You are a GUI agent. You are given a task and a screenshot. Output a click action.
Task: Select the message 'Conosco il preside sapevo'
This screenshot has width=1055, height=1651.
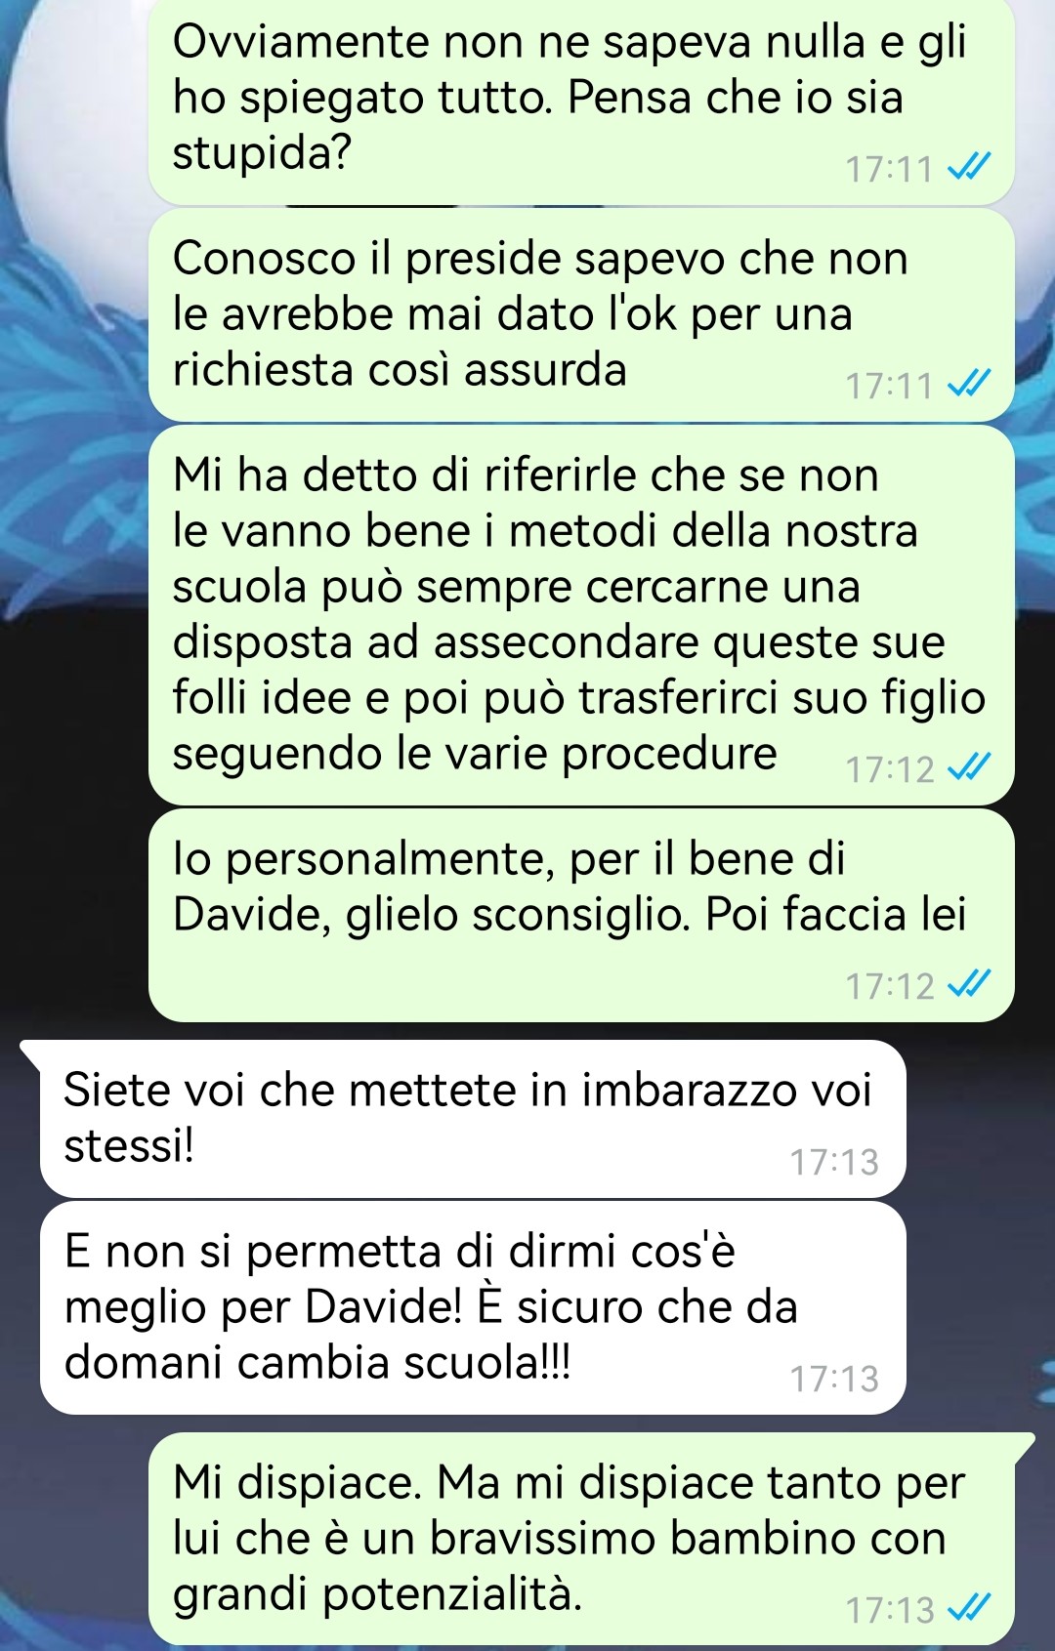tap(581, 315)
